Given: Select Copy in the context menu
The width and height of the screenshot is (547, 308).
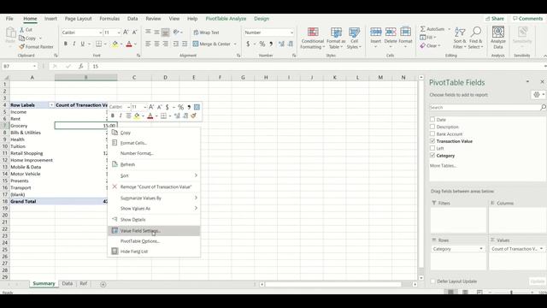Looking at the screenshot, I should coord(154,133).
